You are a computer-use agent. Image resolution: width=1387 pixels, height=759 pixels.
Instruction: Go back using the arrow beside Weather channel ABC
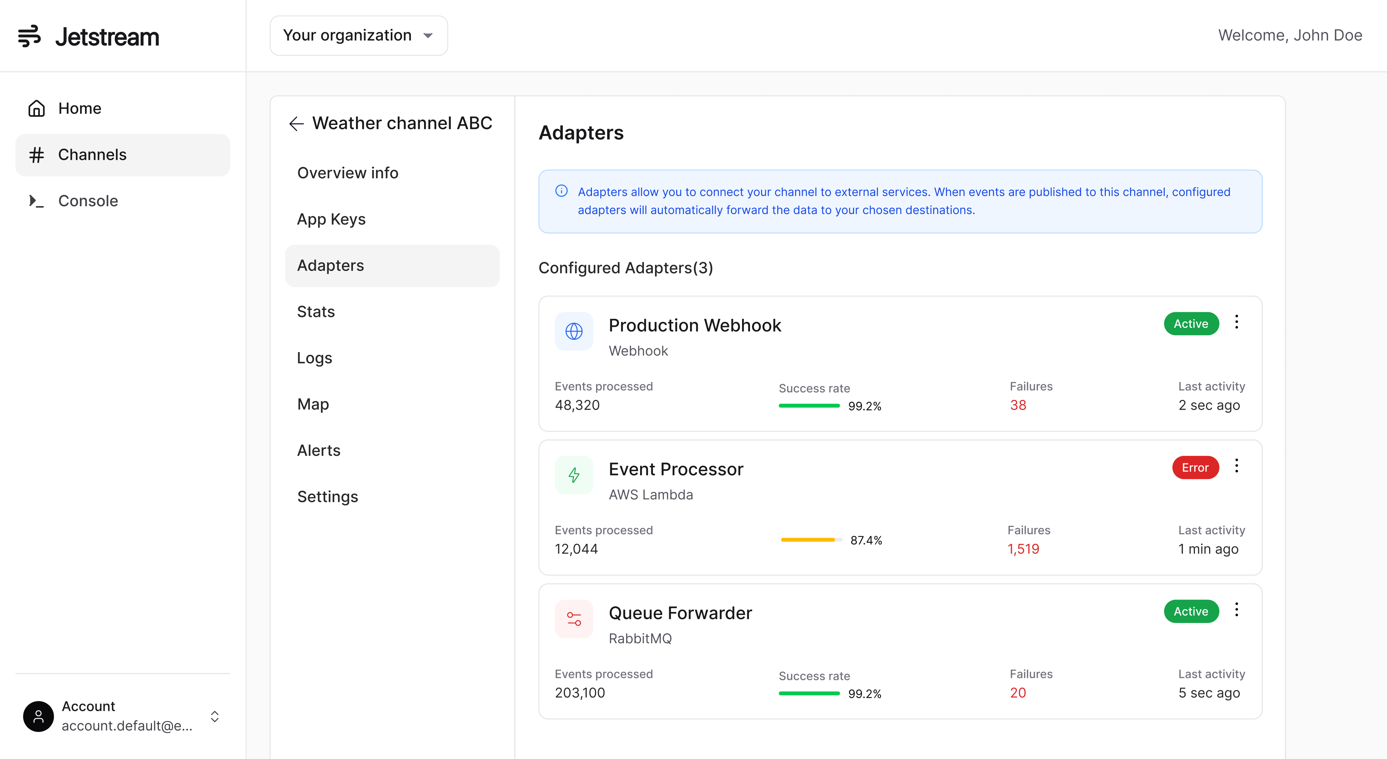(x=296, y=123)
